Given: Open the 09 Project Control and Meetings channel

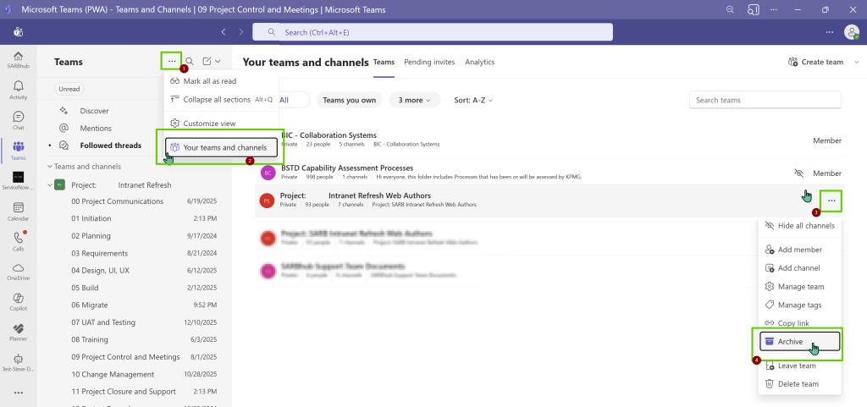Looking at the screenshot, I should pyautogui.click(x=125, y=357).
